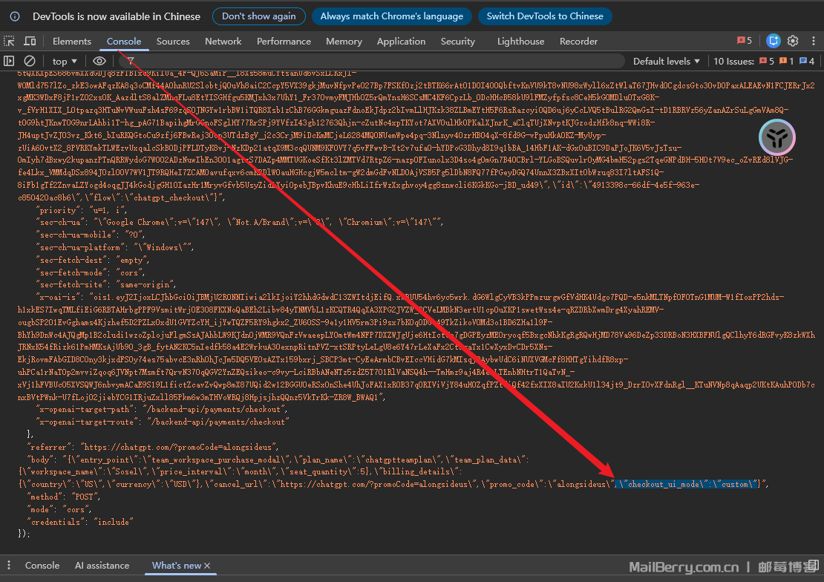Click the issues count showing 5 errors
The height and width of the screenshot is (582, 824).
[767, 61]
